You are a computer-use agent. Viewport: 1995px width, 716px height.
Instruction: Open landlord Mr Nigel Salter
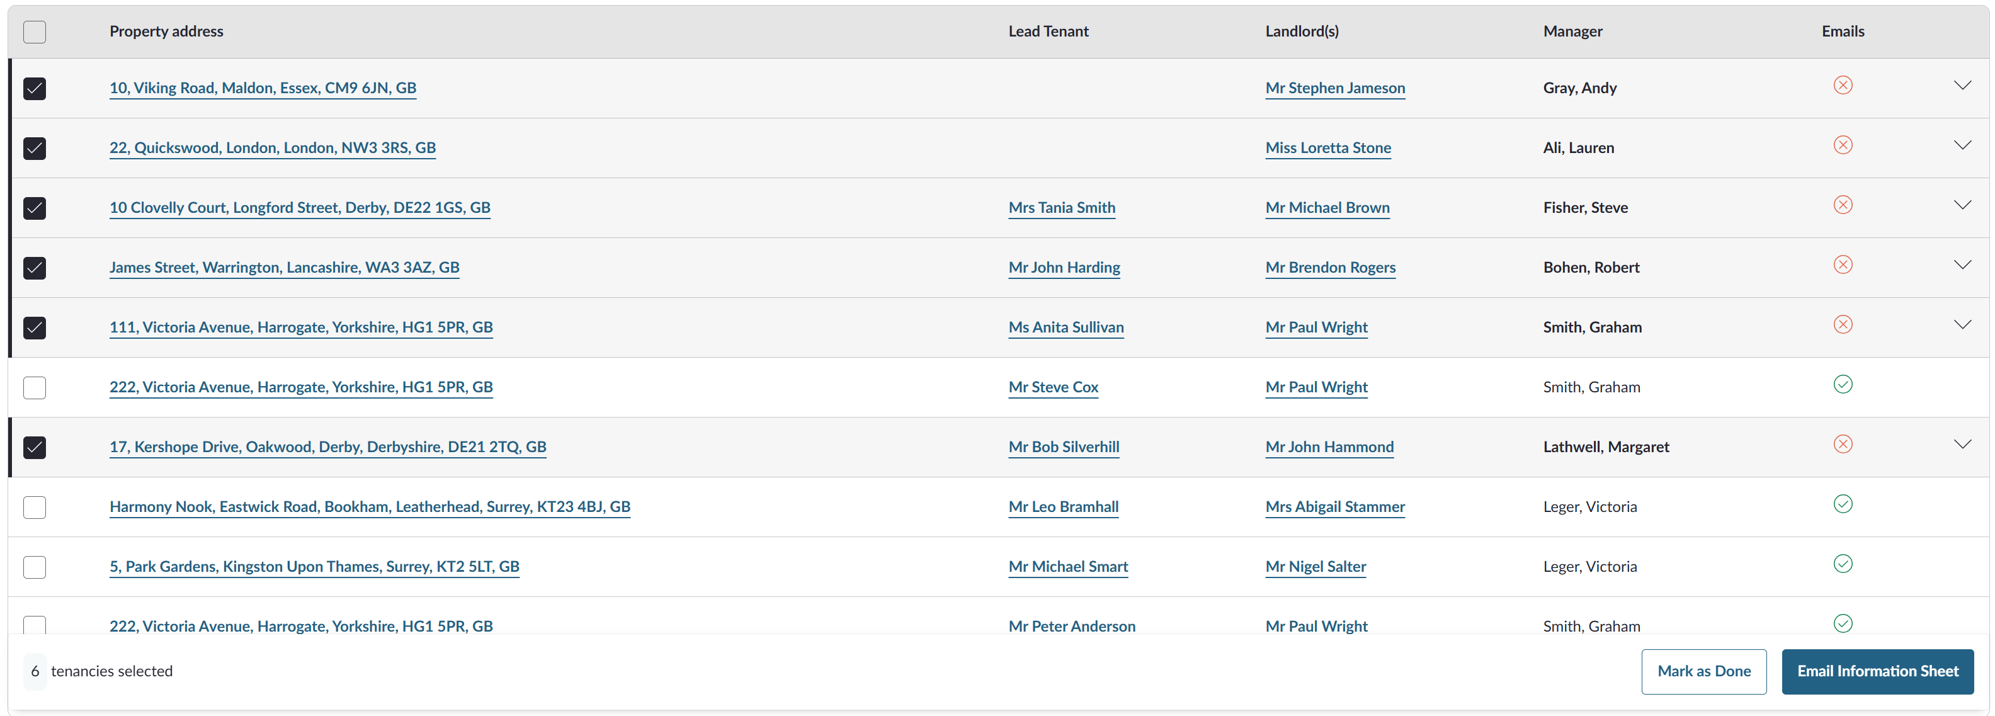[x=1315, y=566]
